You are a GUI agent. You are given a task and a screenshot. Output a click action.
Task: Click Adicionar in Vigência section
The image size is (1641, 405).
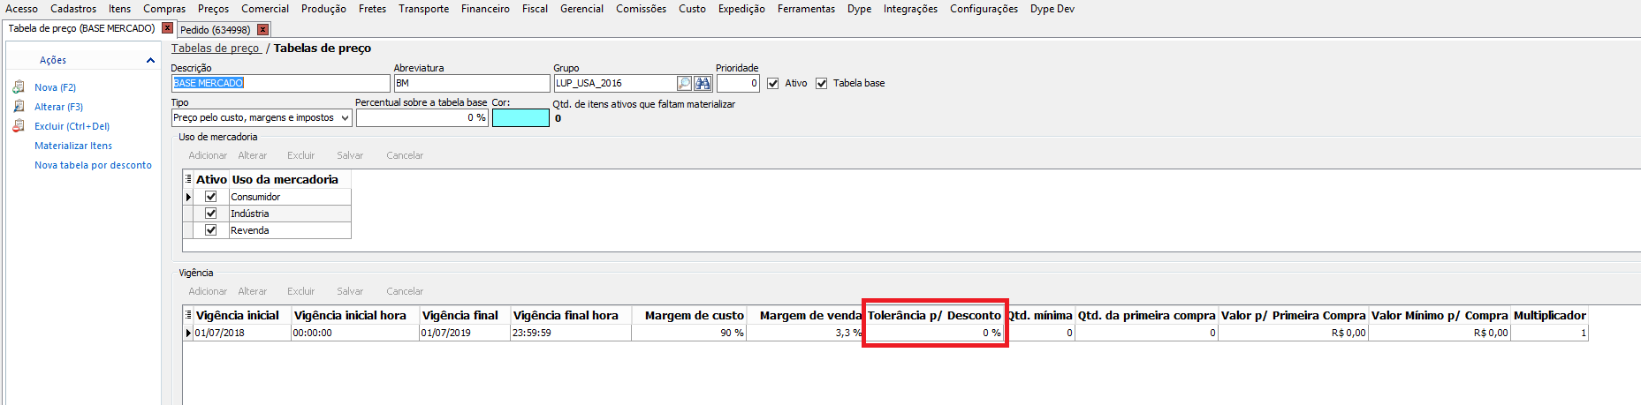click(208, 291)
